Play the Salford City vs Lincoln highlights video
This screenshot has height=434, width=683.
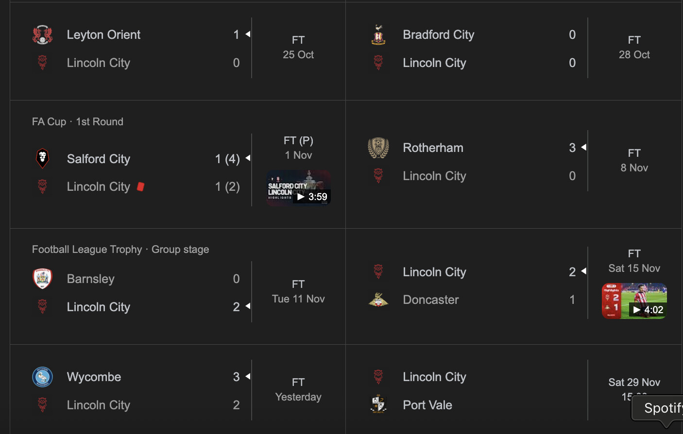coord(298,188)
